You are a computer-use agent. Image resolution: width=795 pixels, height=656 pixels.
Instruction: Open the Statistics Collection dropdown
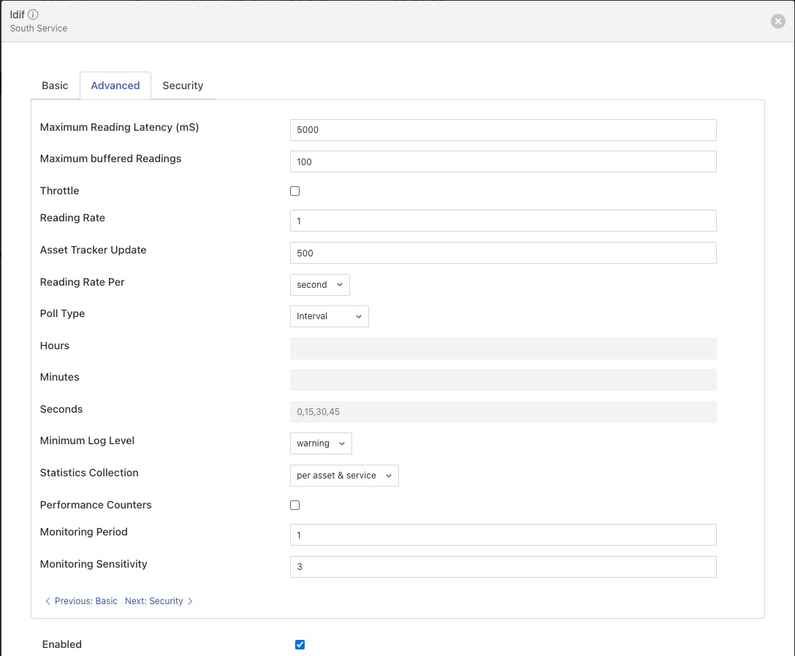point(343,476)
